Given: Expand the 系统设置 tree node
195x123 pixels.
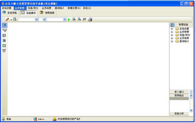Looking at the screenshot, I should (x=172, y=29).
